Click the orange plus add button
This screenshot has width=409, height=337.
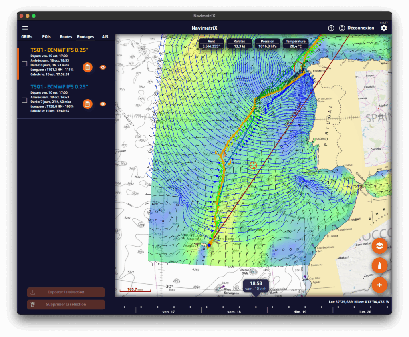pos(379,285)
